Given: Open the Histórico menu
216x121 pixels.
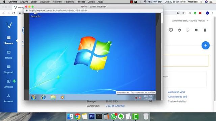Looking at the screenshot, I should point(57,2).
